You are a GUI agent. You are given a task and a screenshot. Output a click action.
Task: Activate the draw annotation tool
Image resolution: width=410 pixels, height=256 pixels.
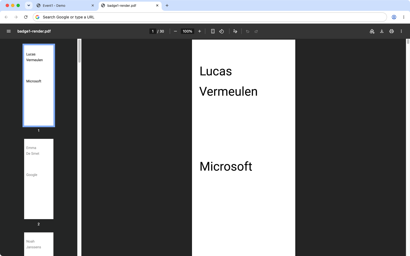point(235,31)
